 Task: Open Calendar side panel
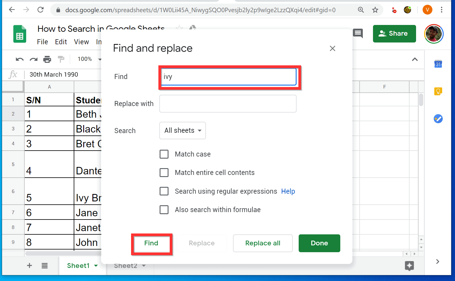438,64
